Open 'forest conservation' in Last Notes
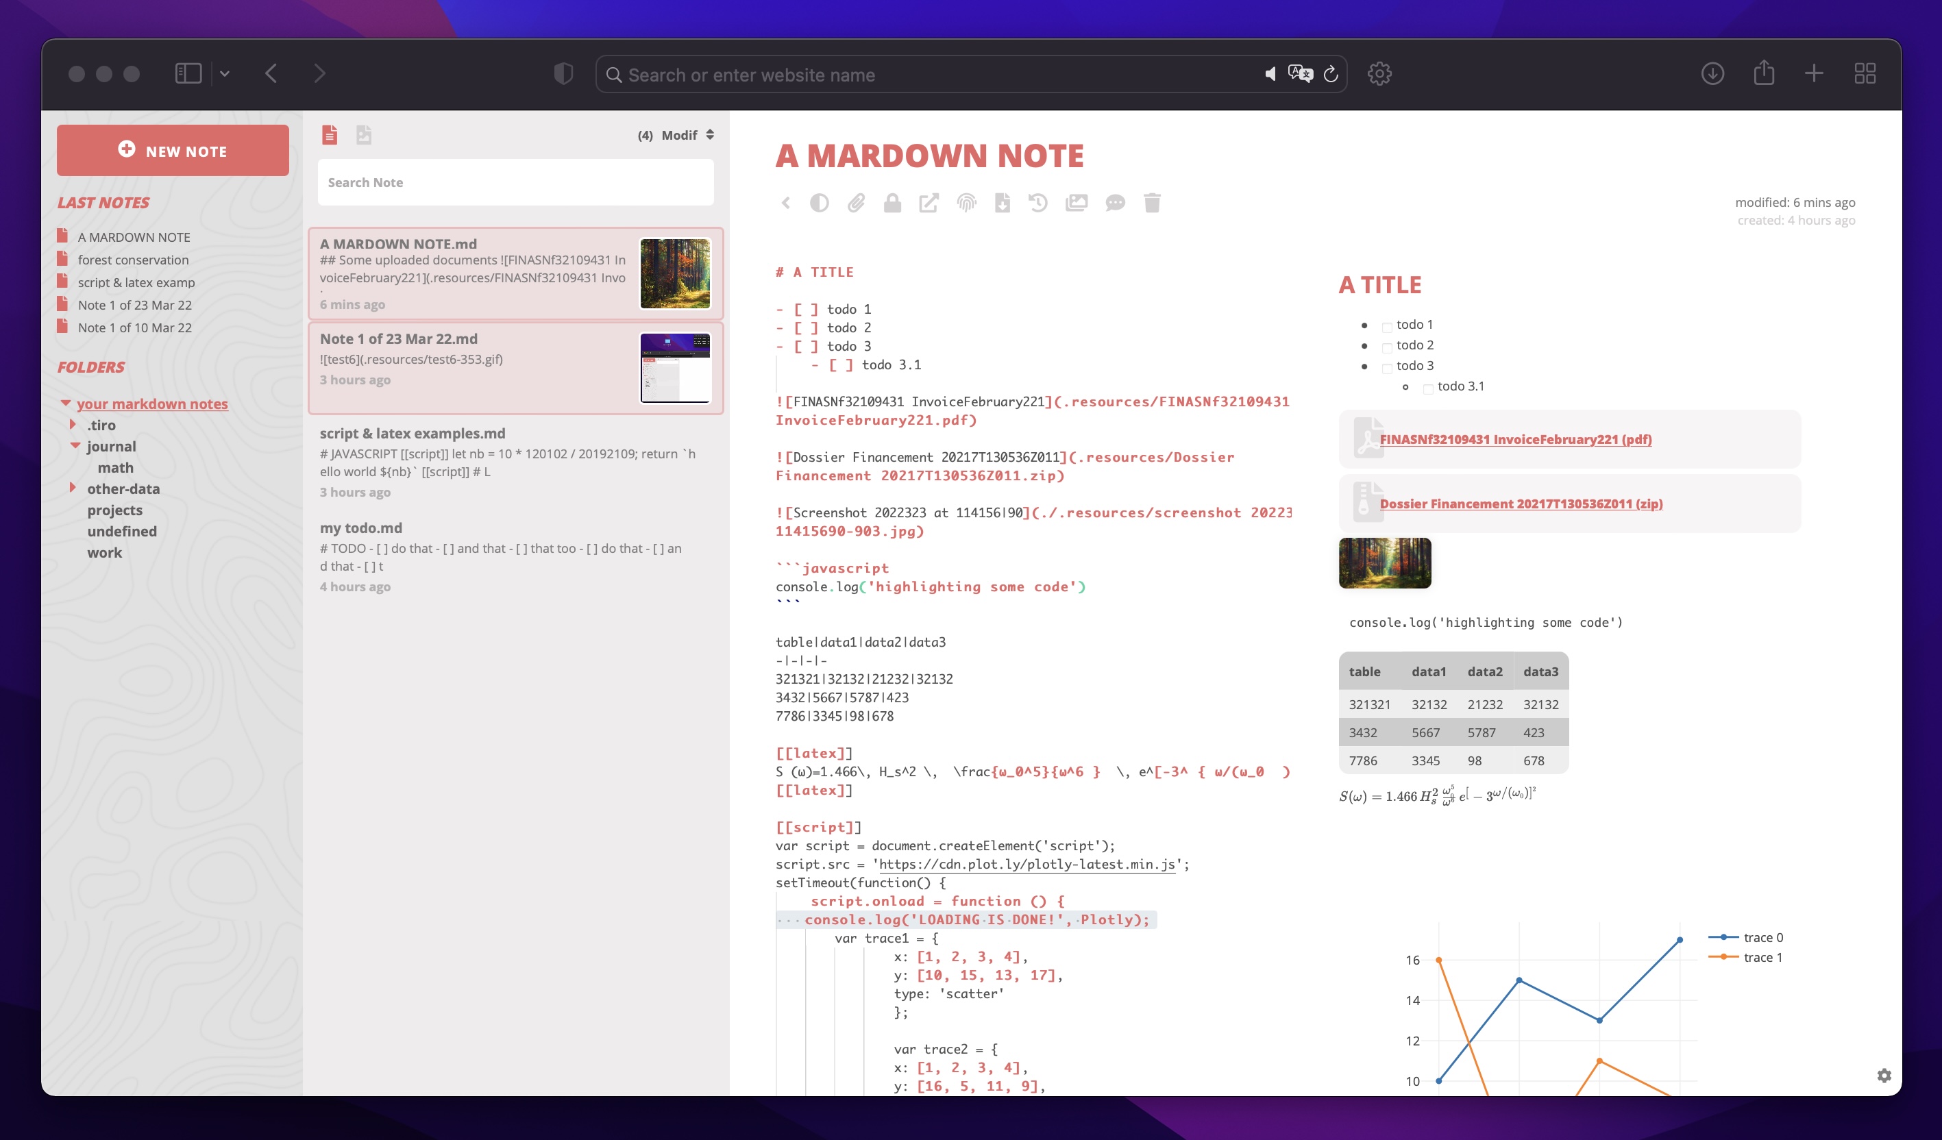 (134, 260)
